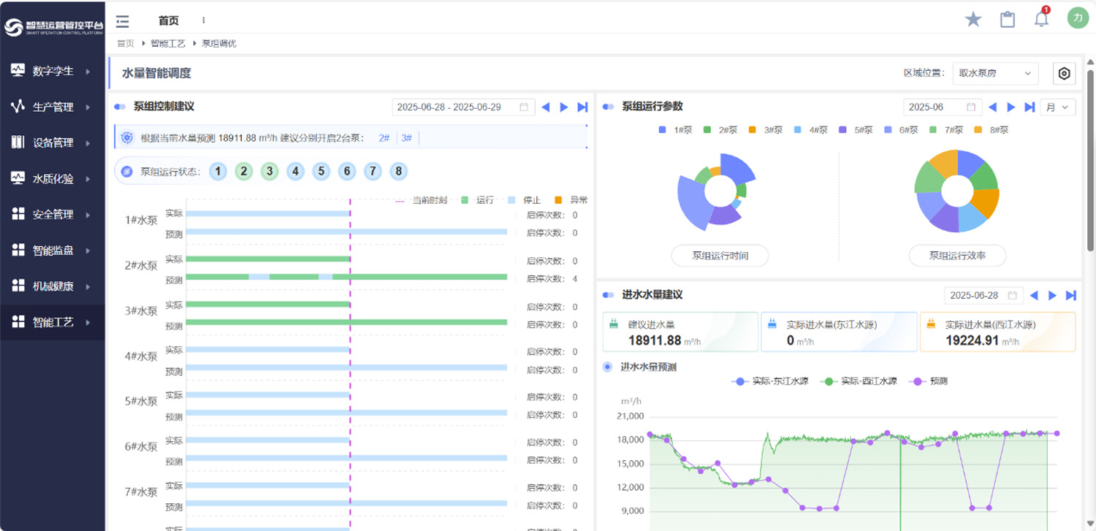Toggle 3#泵 legend in pump parameters
The height and width of the screenshot is (531, 1096).
click(x=766, y=130)
